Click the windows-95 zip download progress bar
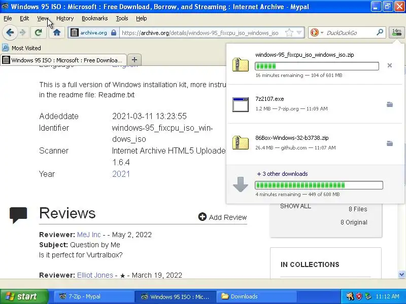The height and width of the screenshot is (304, 406). point(317,66)
